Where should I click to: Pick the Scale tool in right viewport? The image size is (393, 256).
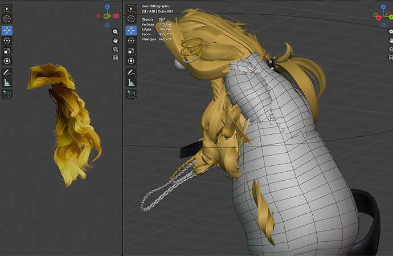tap(131, 51)
